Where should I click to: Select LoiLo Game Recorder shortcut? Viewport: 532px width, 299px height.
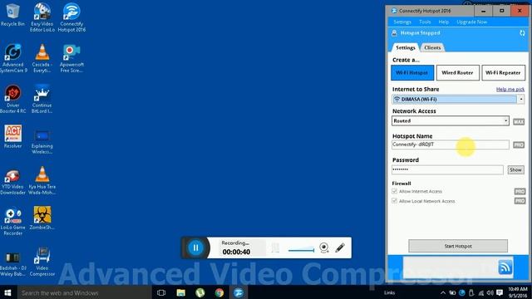point(13,222)
